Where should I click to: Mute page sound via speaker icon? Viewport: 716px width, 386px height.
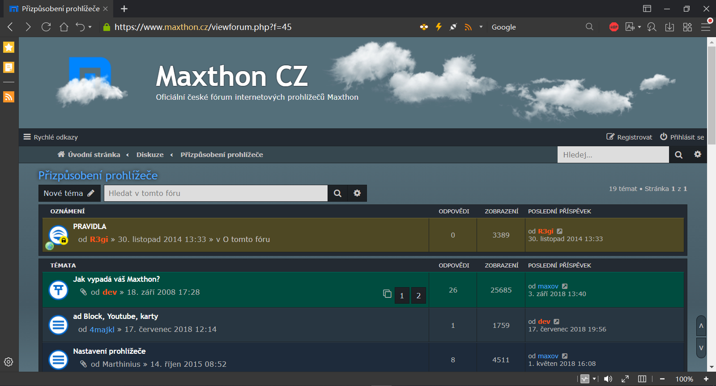pos(608,379)
